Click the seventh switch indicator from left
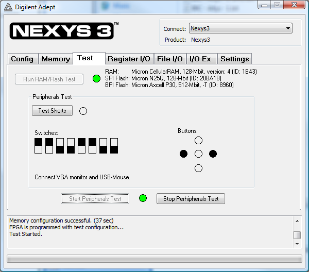Viewport: 309px width, 272px height. (104, 146)
